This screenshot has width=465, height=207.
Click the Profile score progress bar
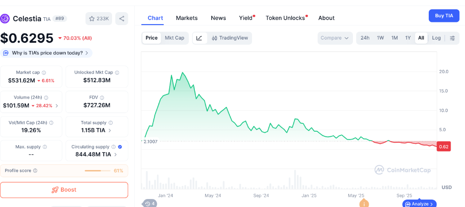click(98, 171)
